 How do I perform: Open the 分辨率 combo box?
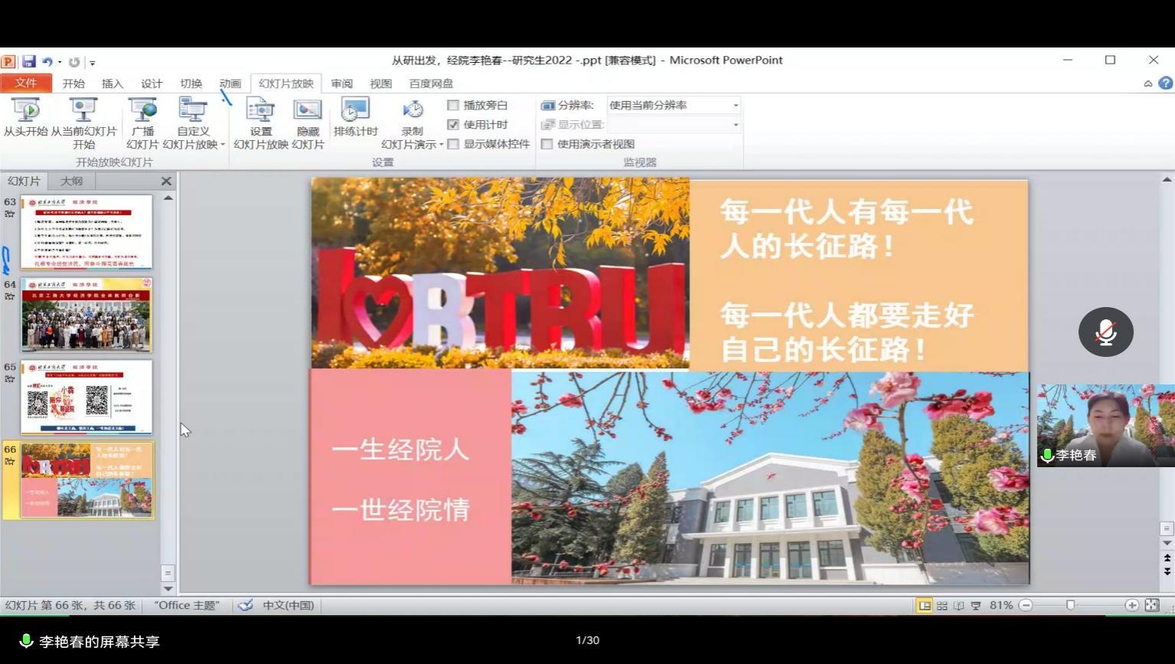(x=674, y=105)
